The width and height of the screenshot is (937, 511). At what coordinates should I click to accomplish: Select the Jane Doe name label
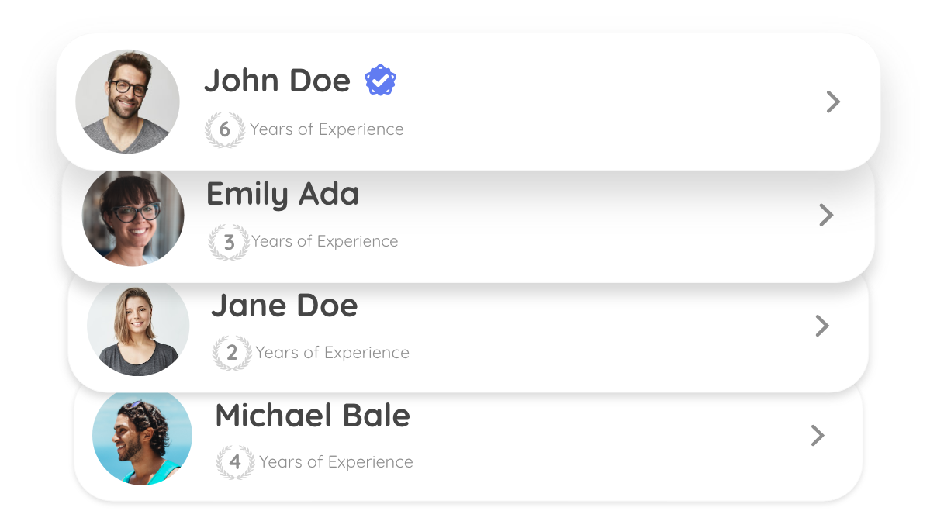(284, 306)
